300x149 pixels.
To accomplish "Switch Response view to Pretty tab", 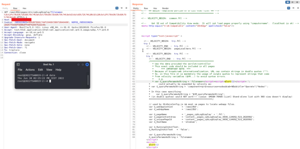I will coord(136,9).
